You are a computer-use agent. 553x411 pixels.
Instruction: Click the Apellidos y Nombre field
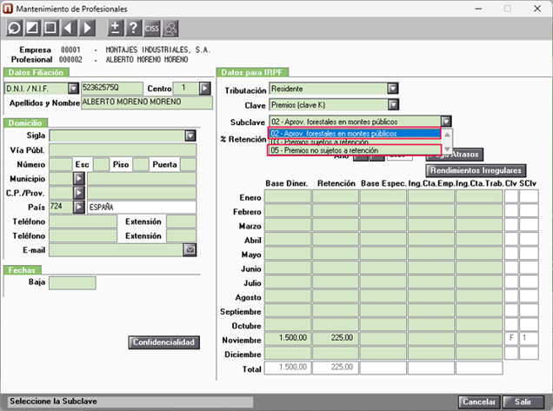tap(147, 103)
